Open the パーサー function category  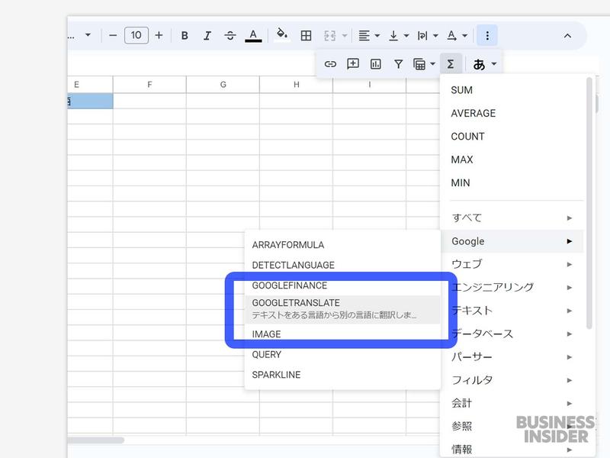(512, 356)
